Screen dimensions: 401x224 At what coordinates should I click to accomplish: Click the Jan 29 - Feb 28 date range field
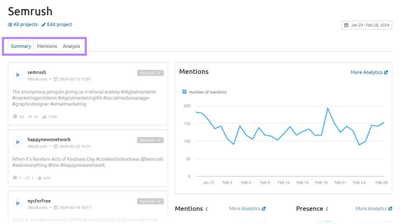click(x=367, y=25)
